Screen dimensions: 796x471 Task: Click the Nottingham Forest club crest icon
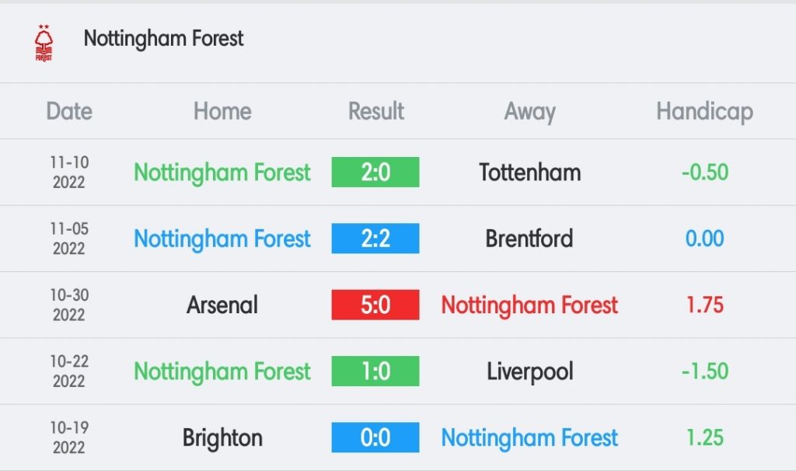coord(44,44)
